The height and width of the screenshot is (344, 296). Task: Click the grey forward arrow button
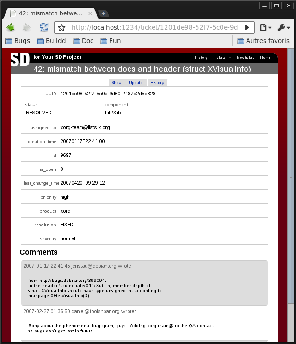[26, 27]
